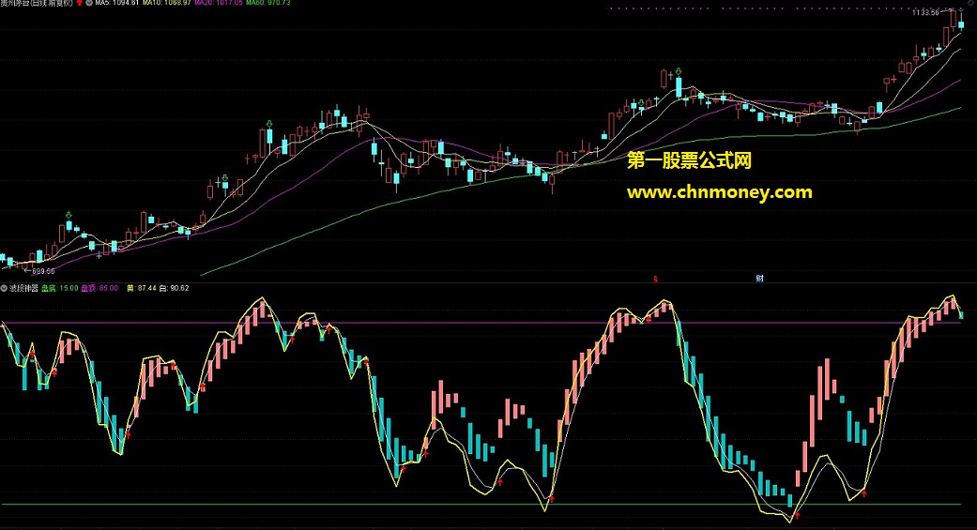Select the 贵州茅台 stock title text

tap(37, 3)
